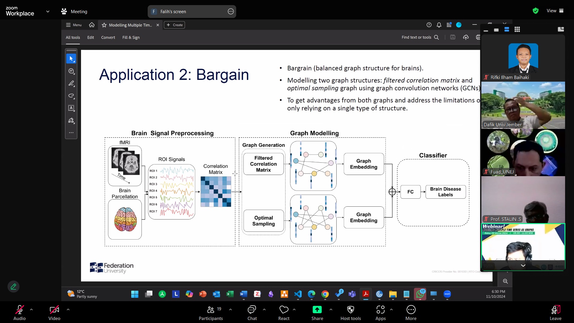The image size is (574, 323).
Task: Open the Add comment tool in sidebar
Action: click(71, 71)
